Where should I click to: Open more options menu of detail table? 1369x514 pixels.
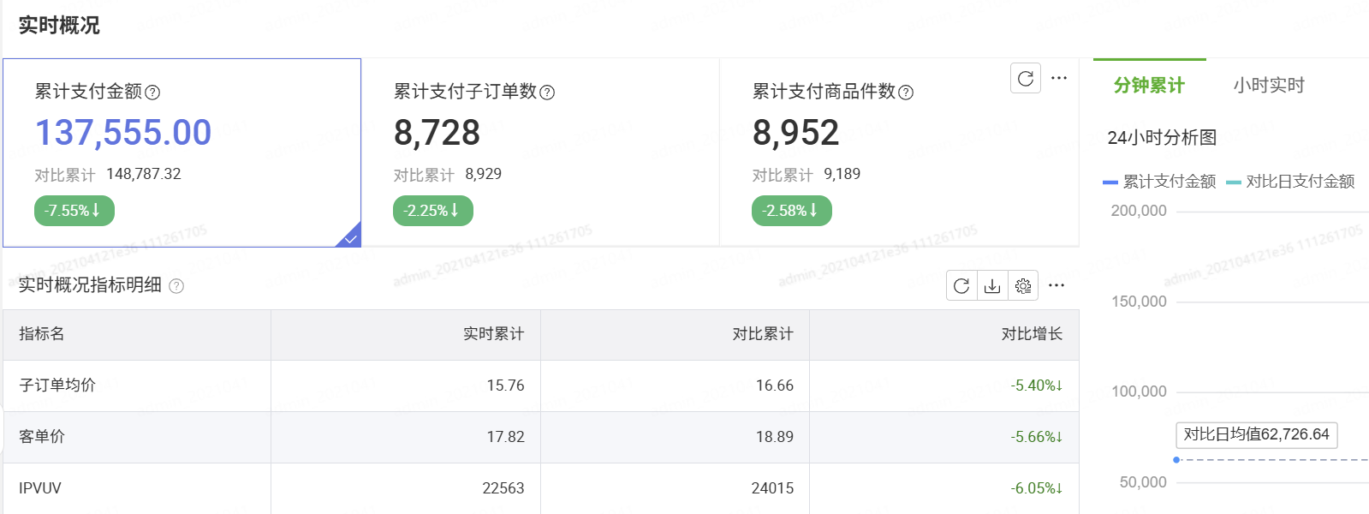point(1057,285)
